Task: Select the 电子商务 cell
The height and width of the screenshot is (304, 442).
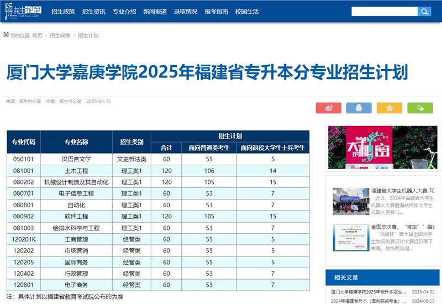Action: pos(76,285)
